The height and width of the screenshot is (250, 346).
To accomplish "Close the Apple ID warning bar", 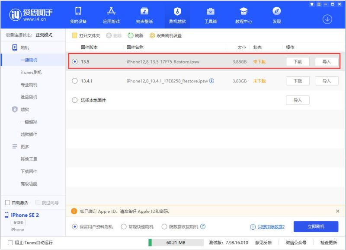I will pyautogui.click(x=338, y=211).
